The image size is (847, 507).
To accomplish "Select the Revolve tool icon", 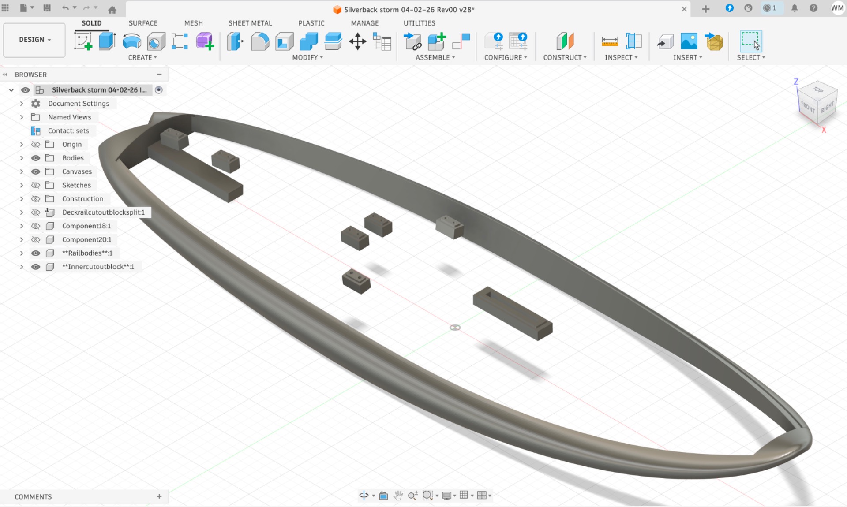I will pyautogui.click(x=131, y=41).
